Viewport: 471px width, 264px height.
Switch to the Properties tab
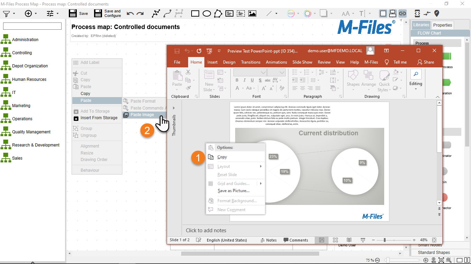442,25
